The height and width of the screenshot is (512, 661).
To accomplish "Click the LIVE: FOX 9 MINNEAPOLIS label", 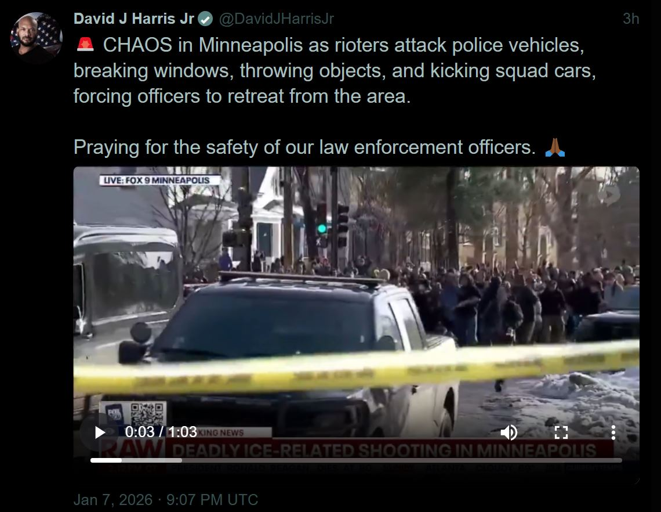I will pos(159,180).
